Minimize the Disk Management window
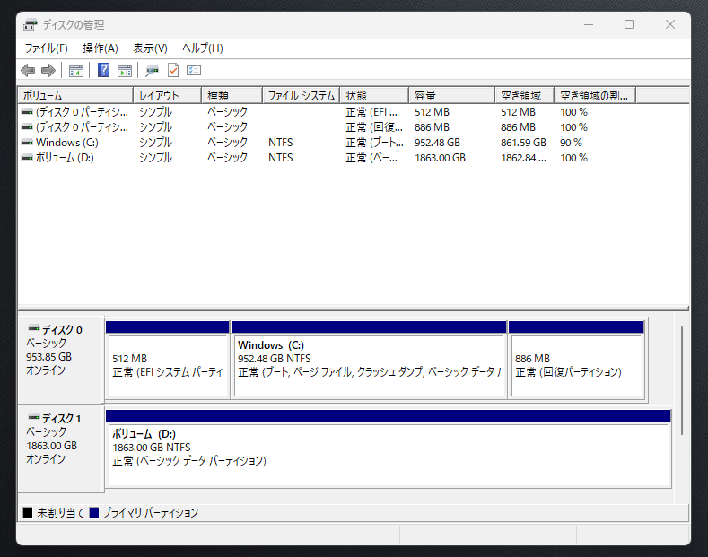The width and height of the screenshot is (708, 557). [589, 24]
